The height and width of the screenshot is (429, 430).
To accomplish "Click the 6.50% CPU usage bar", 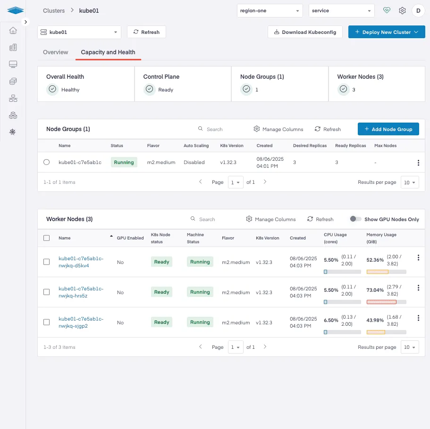I will tap(342, 332).
